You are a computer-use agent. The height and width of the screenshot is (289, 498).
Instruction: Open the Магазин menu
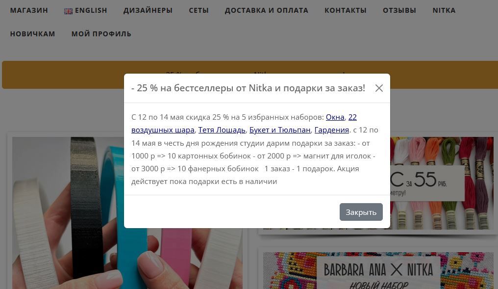coord(29,10)
